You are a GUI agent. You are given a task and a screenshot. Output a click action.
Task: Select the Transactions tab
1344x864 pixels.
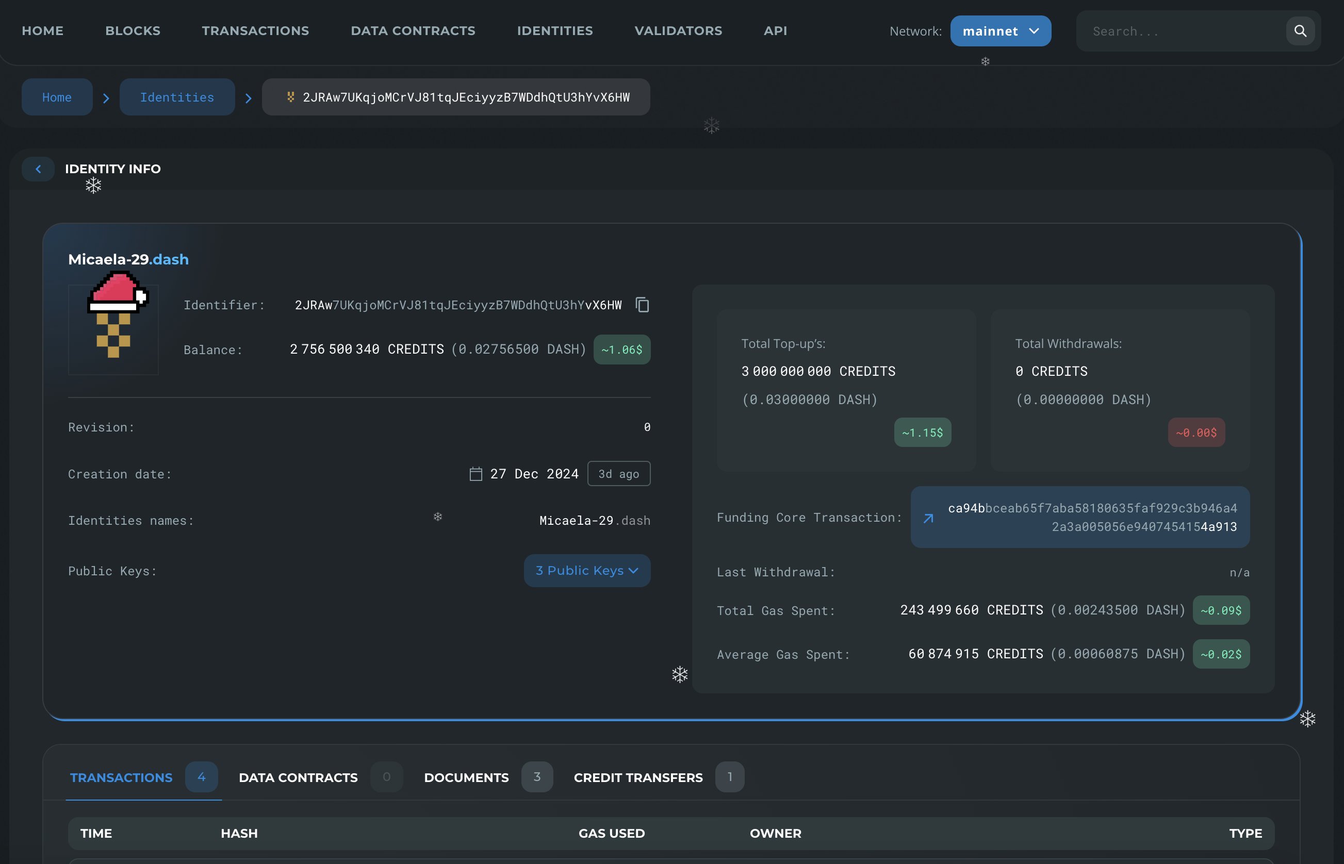pos(121,777)
